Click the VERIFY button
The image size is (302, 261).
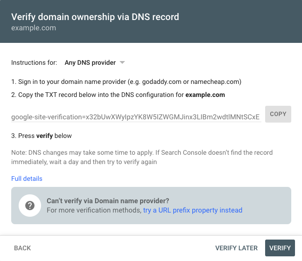click(x=280, y=248)
